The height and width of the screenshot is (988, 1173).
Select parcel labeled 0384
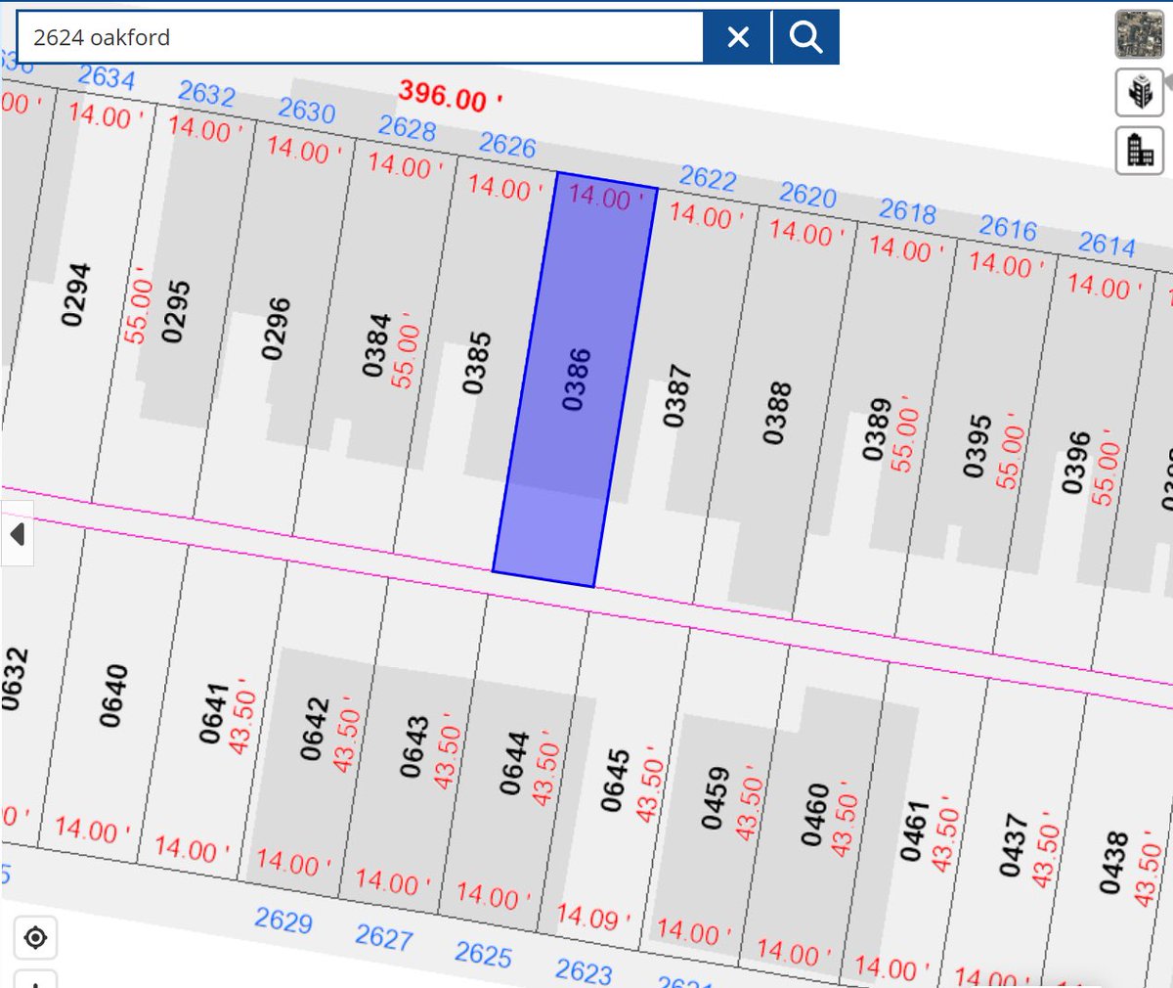376,345
